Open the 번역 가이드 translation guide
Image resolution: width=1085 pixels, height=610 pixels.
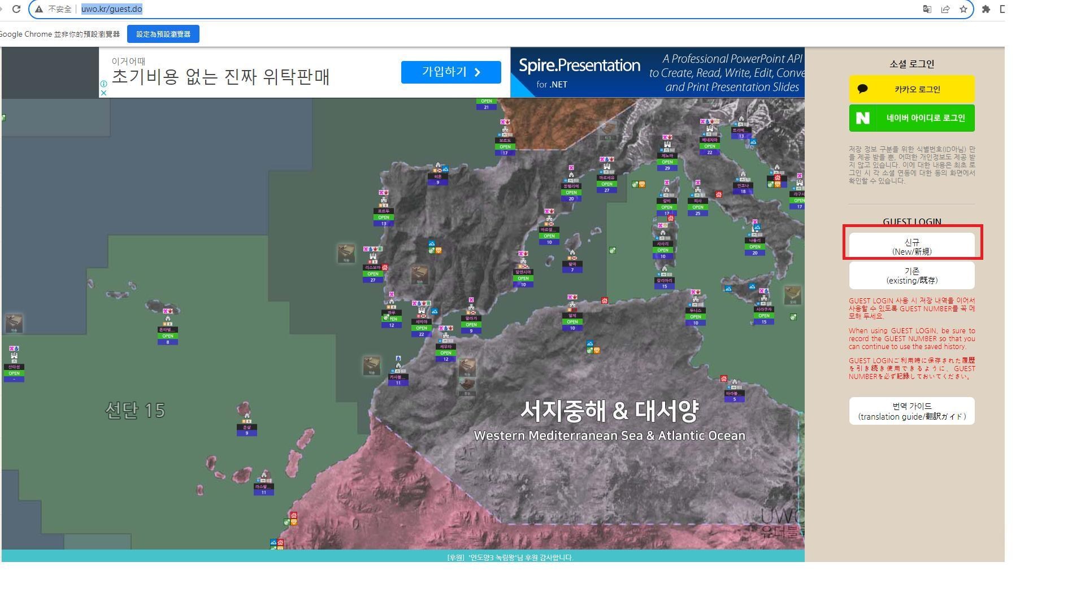click(x=911, y=411)
